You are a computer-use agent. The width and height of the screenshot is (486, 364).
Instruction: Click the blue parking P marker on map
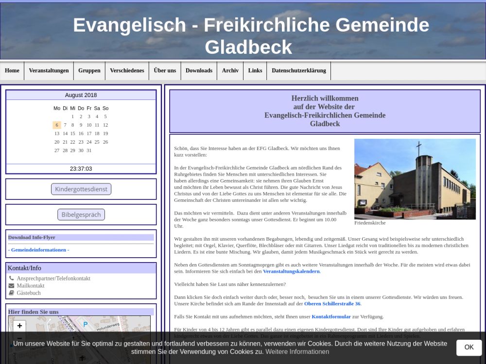coord(86,324)
